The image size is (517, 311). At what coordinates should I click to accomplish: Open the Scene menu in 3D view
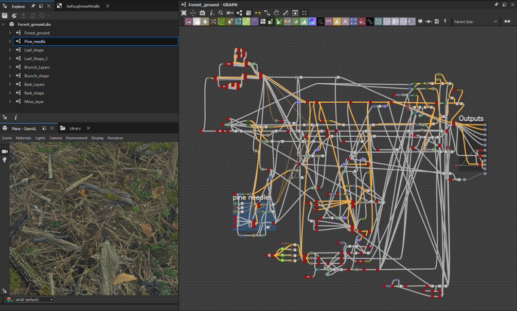point(7,138)
